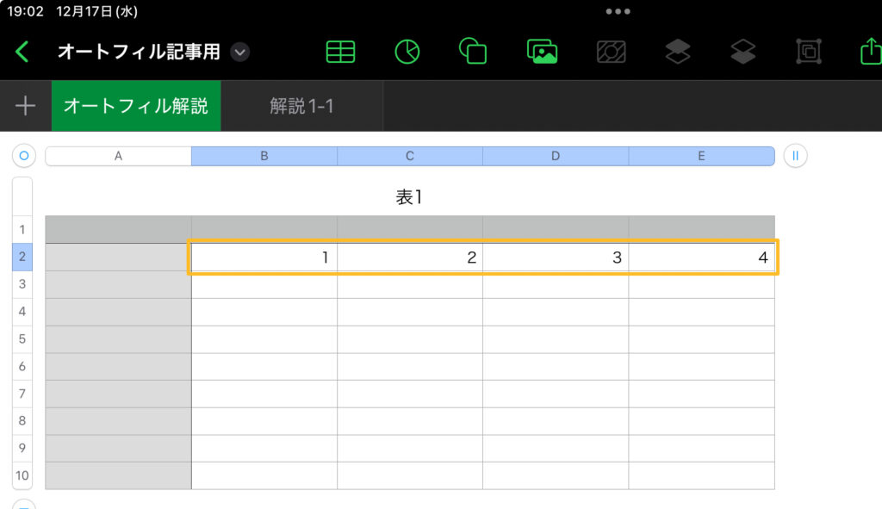Tap the table select circle handle
882x509 pixels.
coord(23,156)
